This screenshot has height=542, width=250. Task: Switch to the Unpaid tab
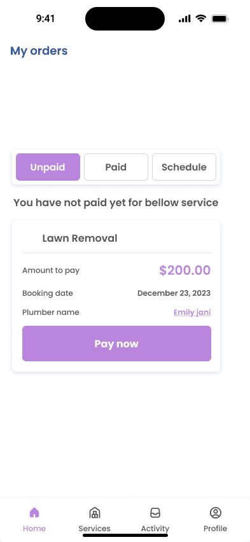pos(48,167)
